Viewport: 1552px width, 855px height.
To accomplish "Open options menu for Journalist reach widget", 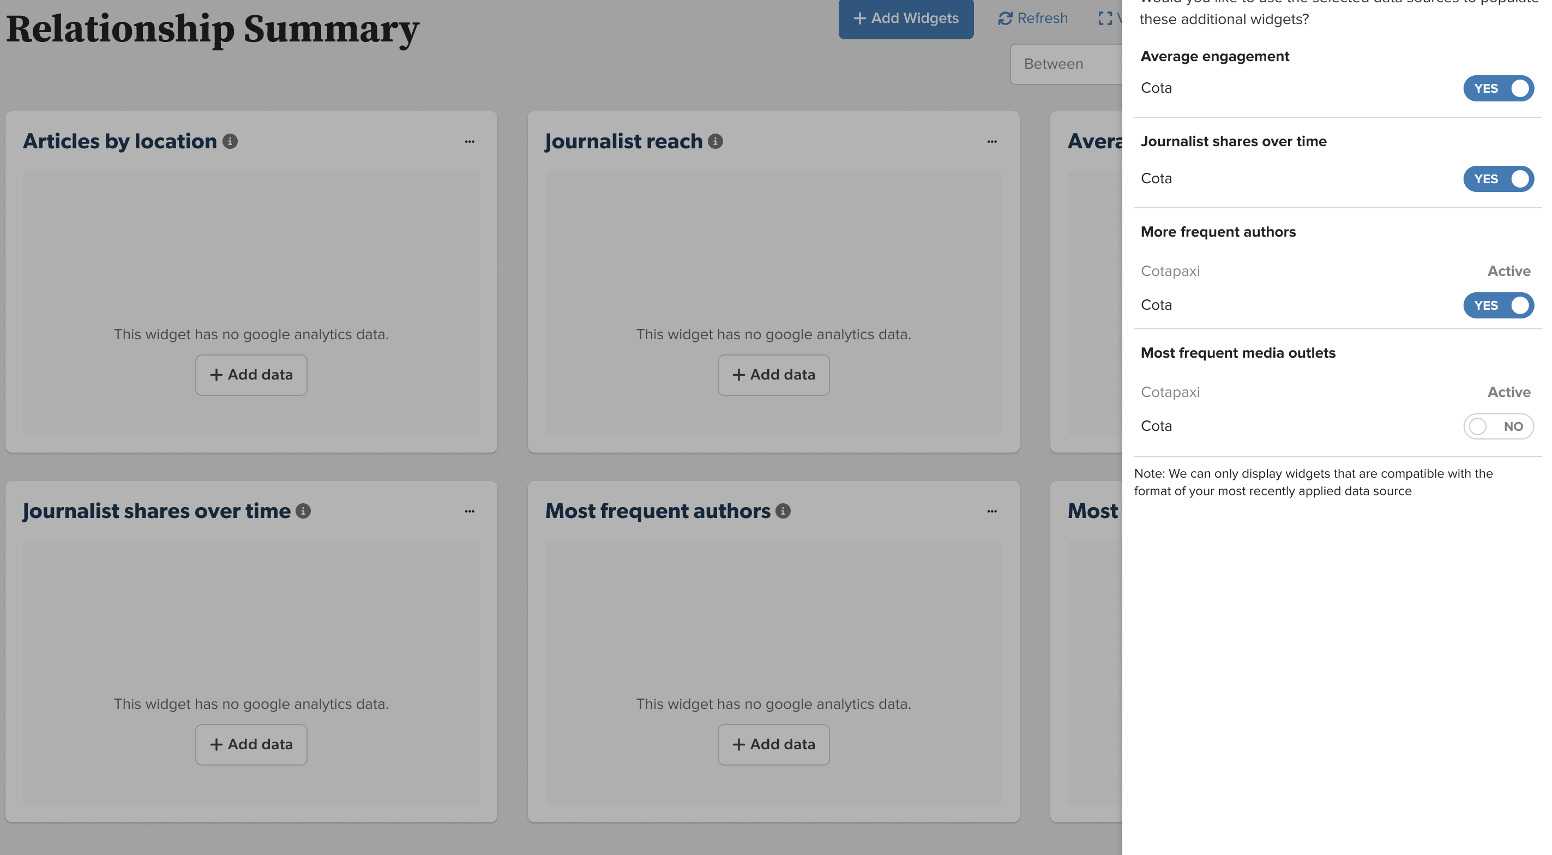I will pyautogui.click(x=992, y=142).
